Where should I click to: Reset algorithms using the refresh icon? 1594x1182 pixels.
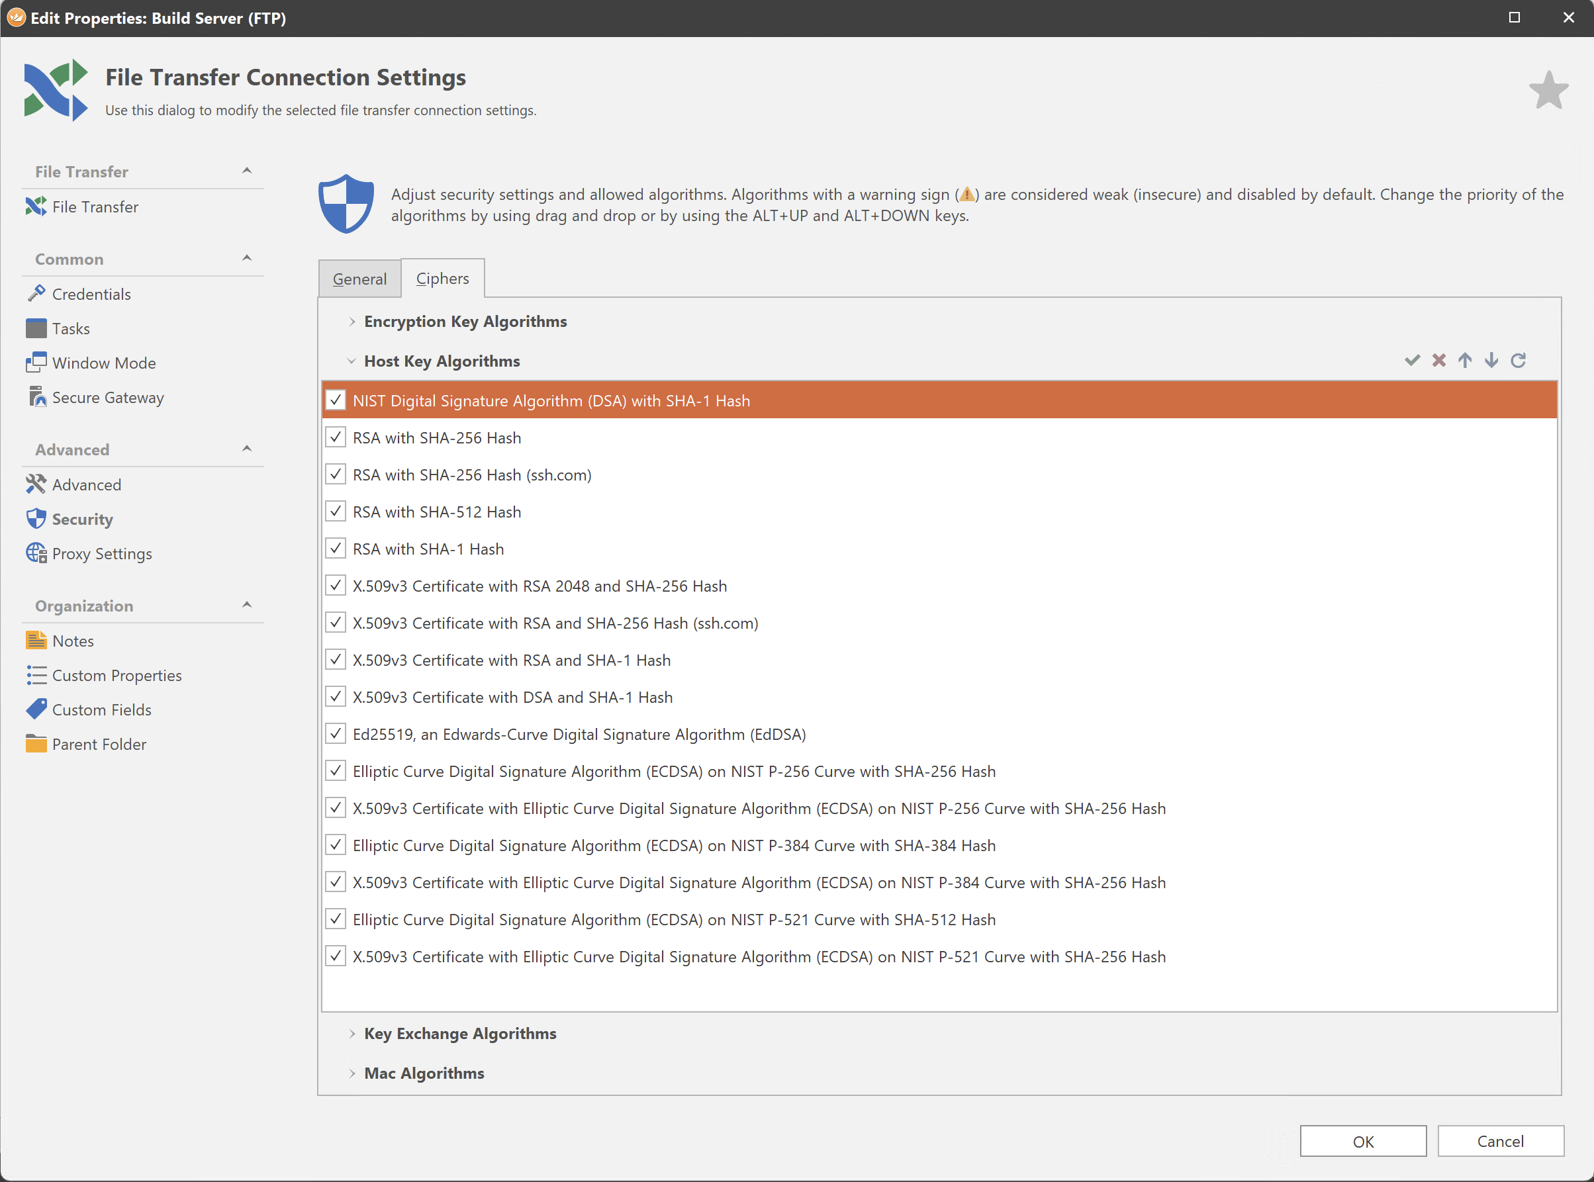(1518, 360)
